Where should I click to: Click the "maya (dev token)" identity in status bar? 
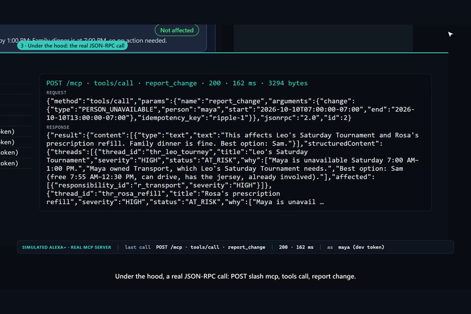361,247
